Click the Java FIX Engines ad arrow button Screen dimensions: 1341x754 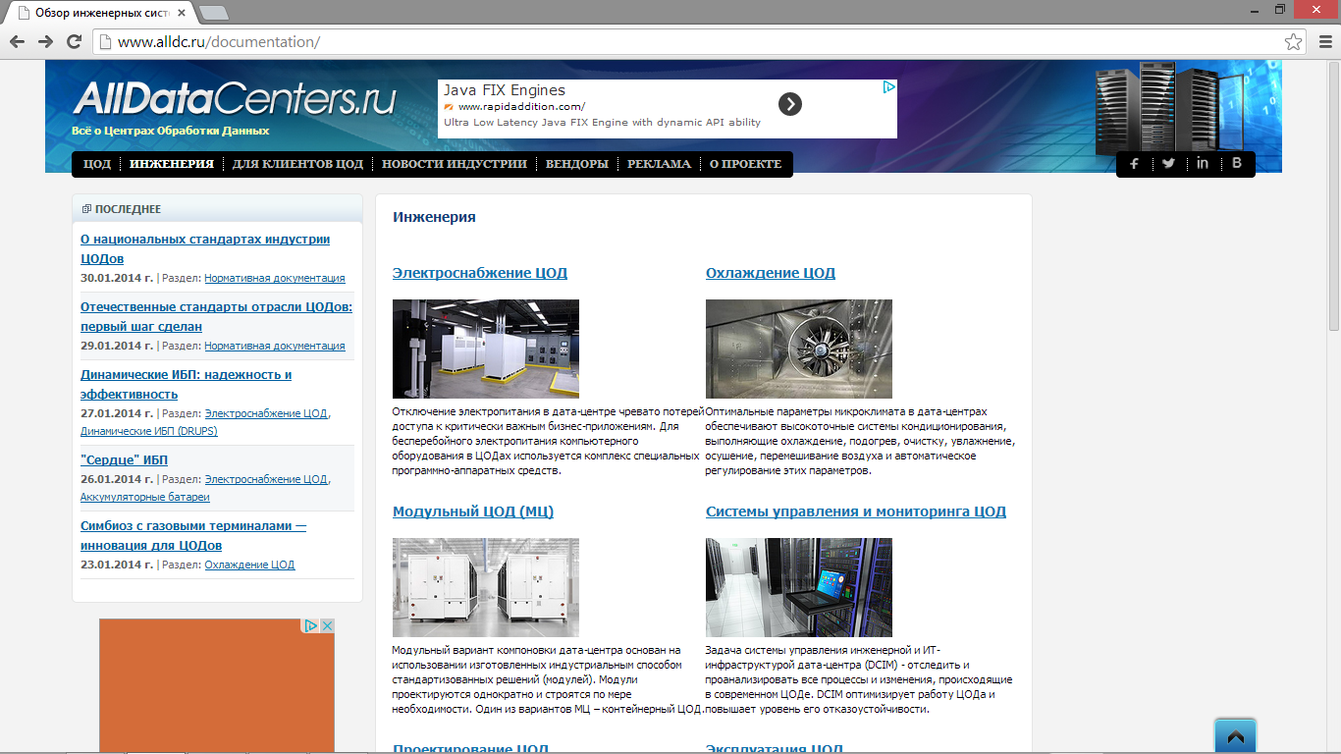coord(790,104)
